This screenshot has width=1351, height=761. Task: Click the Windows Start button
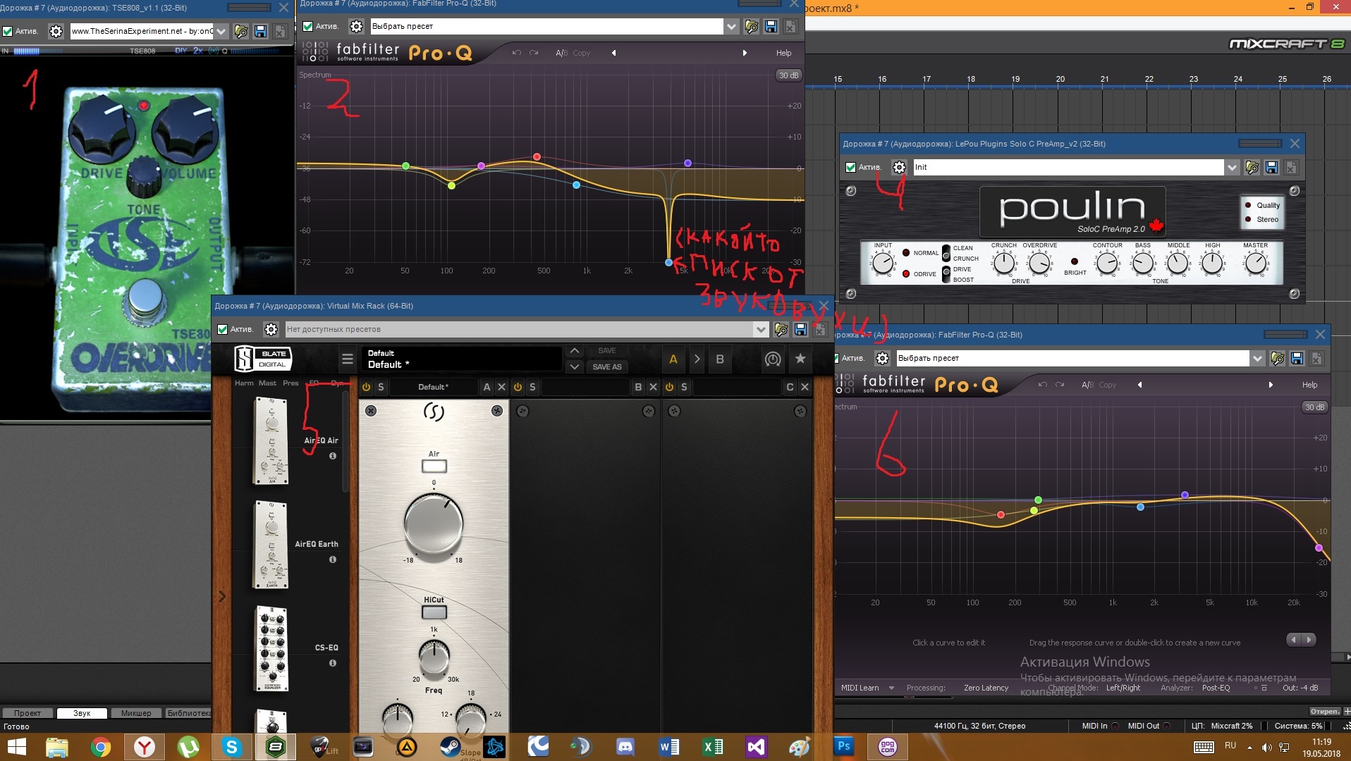point(16,746)
